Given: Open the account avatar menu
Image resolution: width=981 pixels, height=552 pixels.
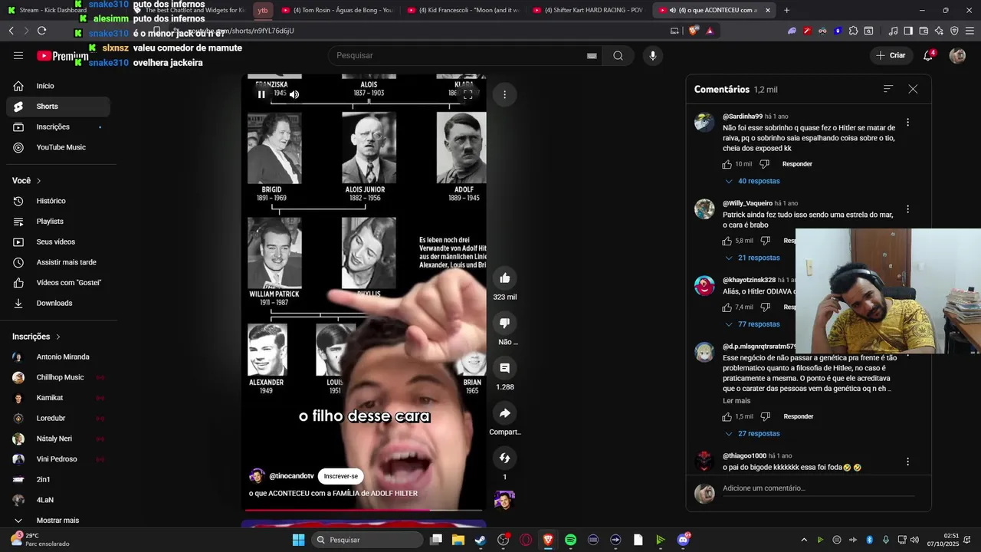Looking at the screenshot, I should point(957,55).
